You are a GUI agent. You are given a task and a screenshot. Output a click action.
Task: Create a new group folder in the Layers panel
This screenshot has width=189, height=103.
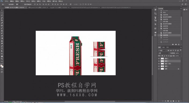pyautogui.click(x=173, y=101)
